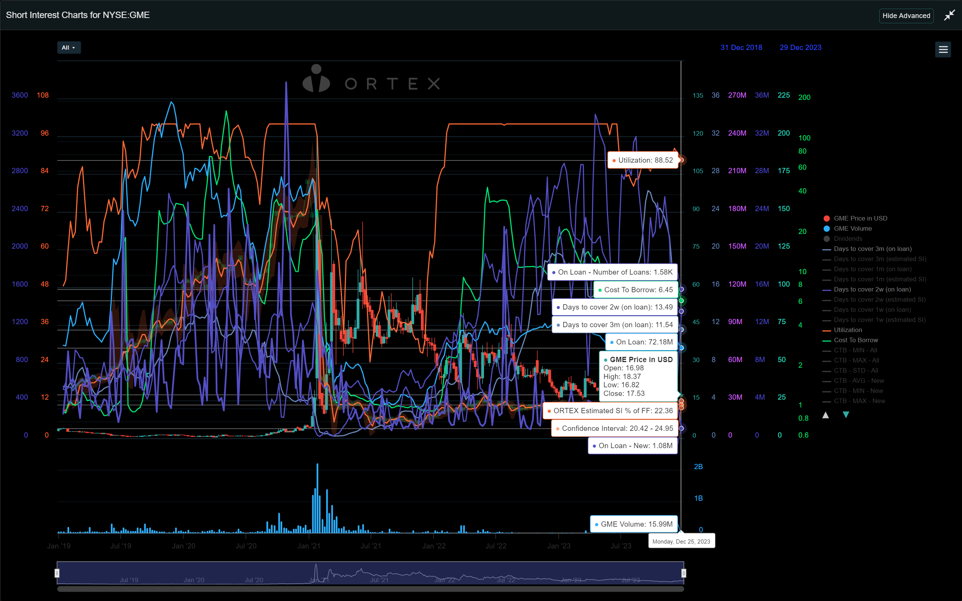Click the Days to cover 3m: 11.54 label
Screen dimensions: 962x601
pyautogui.click(x=614, y=325)
